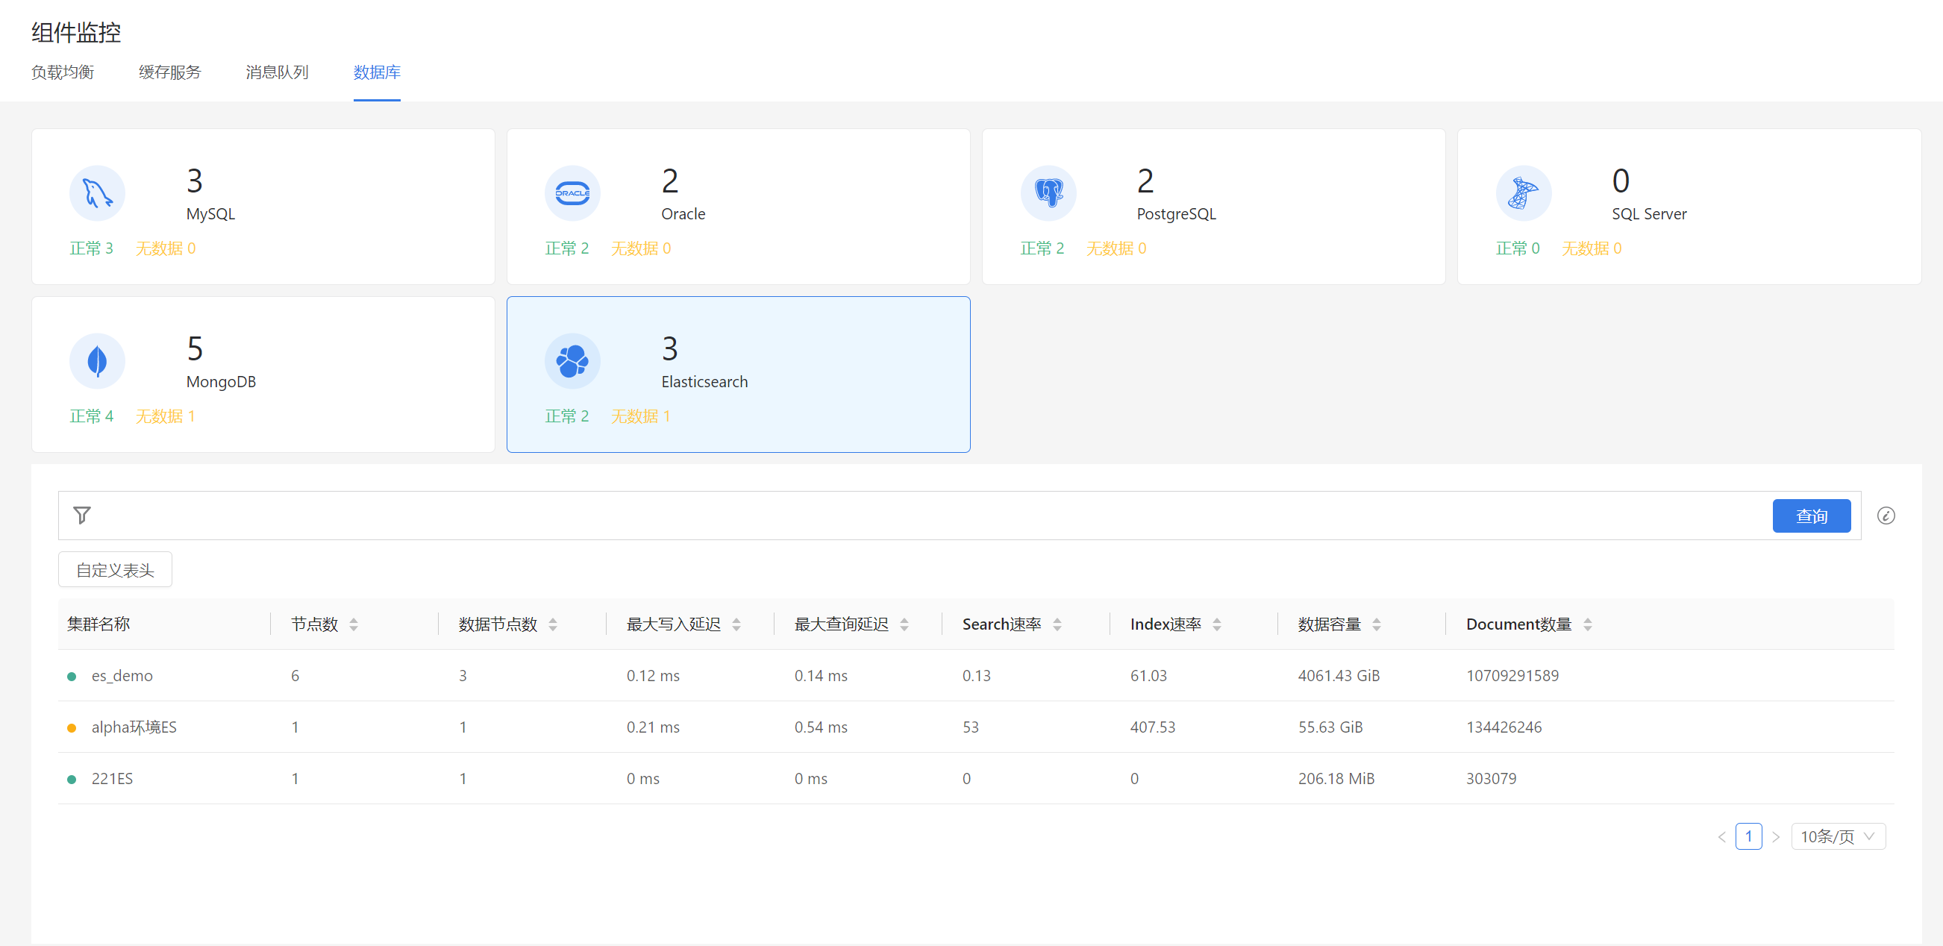
Task: Click the MongoDB leaf icon
Action: tap(97, 360)
